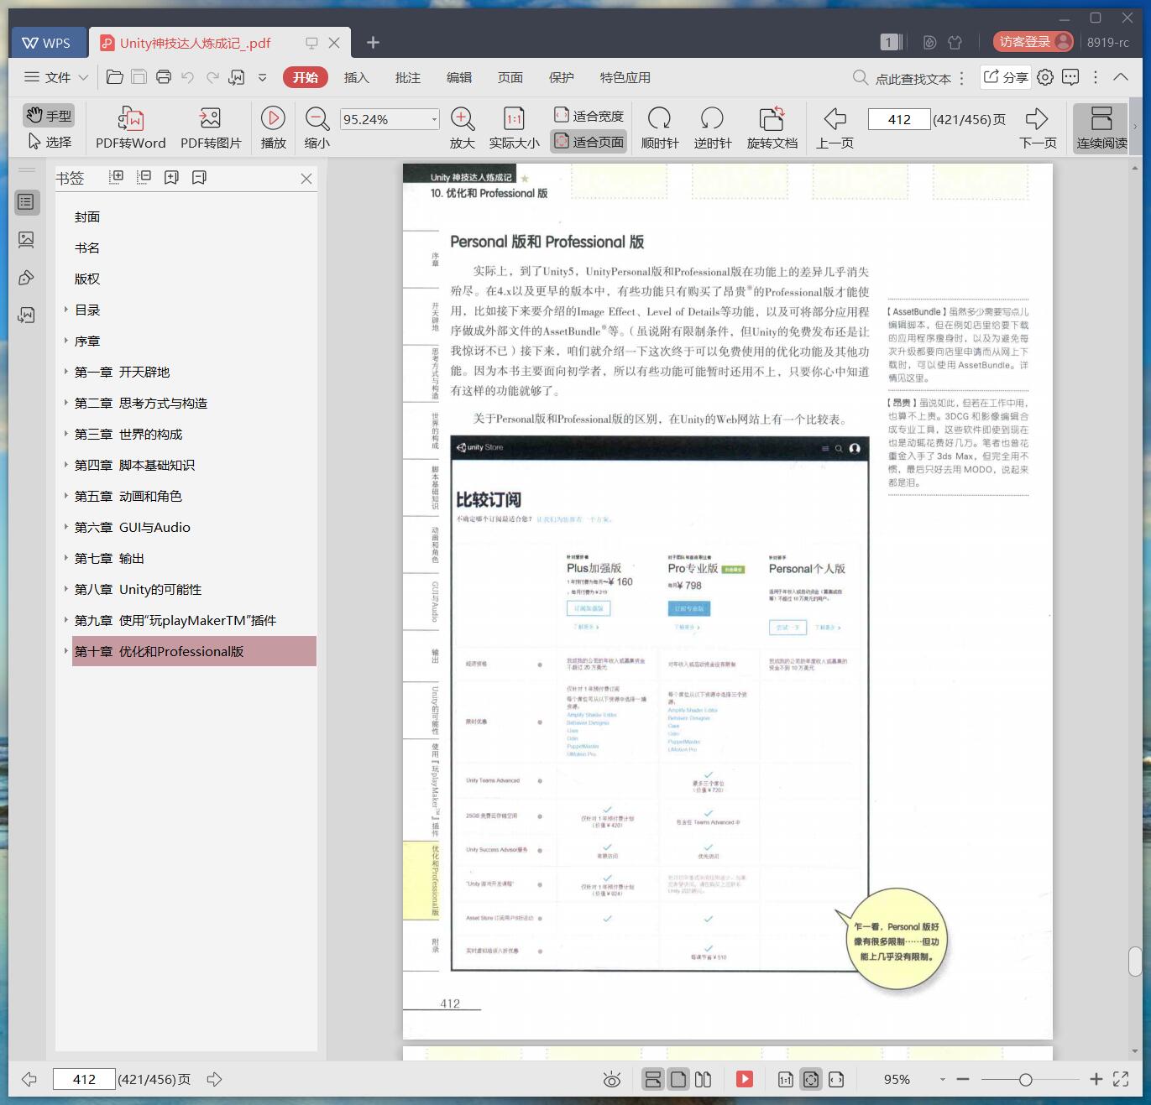Click minus button beside zoom slider
This screenshot has height=1105, width=1151.
[x=963, y=1079]
